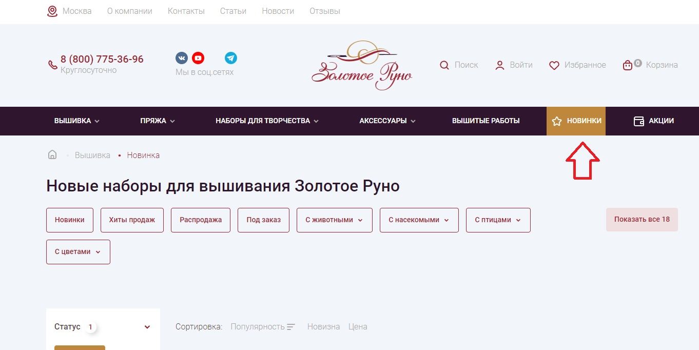Sort products by Цена
699x350 pixels.
[358, 327]
